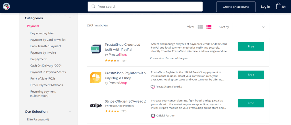Open Recurring payment (subscription) category
Viewport: 291px width, 125px height.
(43, 94)
